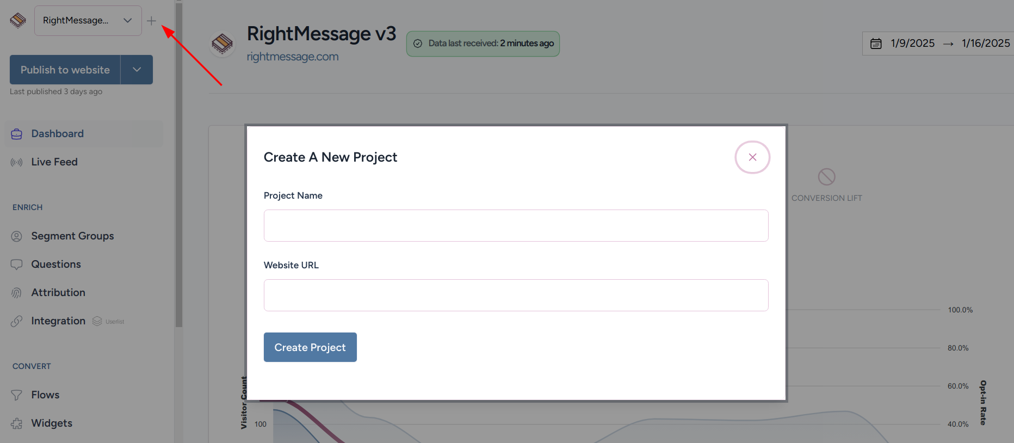Click the Live Feed broadcast icon
Viewport: 1014px width, 443px height.
point(17,162)
